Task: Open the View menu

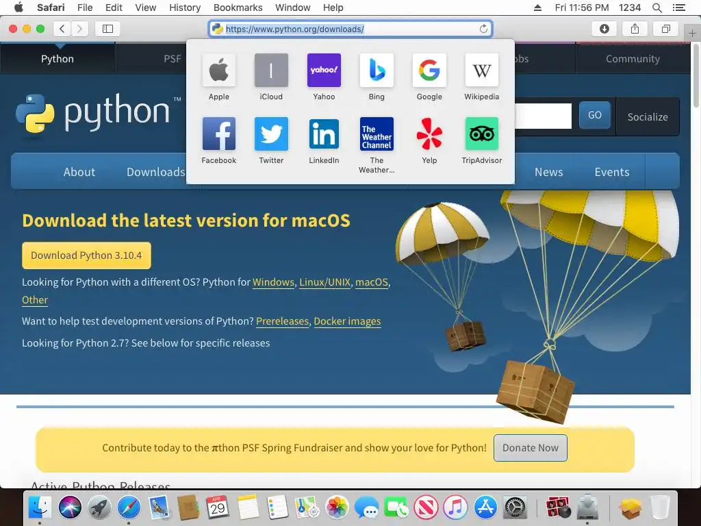Action: [145, 8]
